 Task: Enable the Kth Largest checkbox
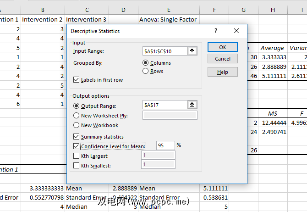77,156
